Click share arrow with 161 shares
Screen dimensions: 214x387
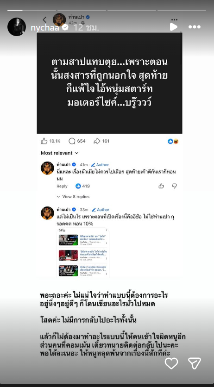(101, 141)
